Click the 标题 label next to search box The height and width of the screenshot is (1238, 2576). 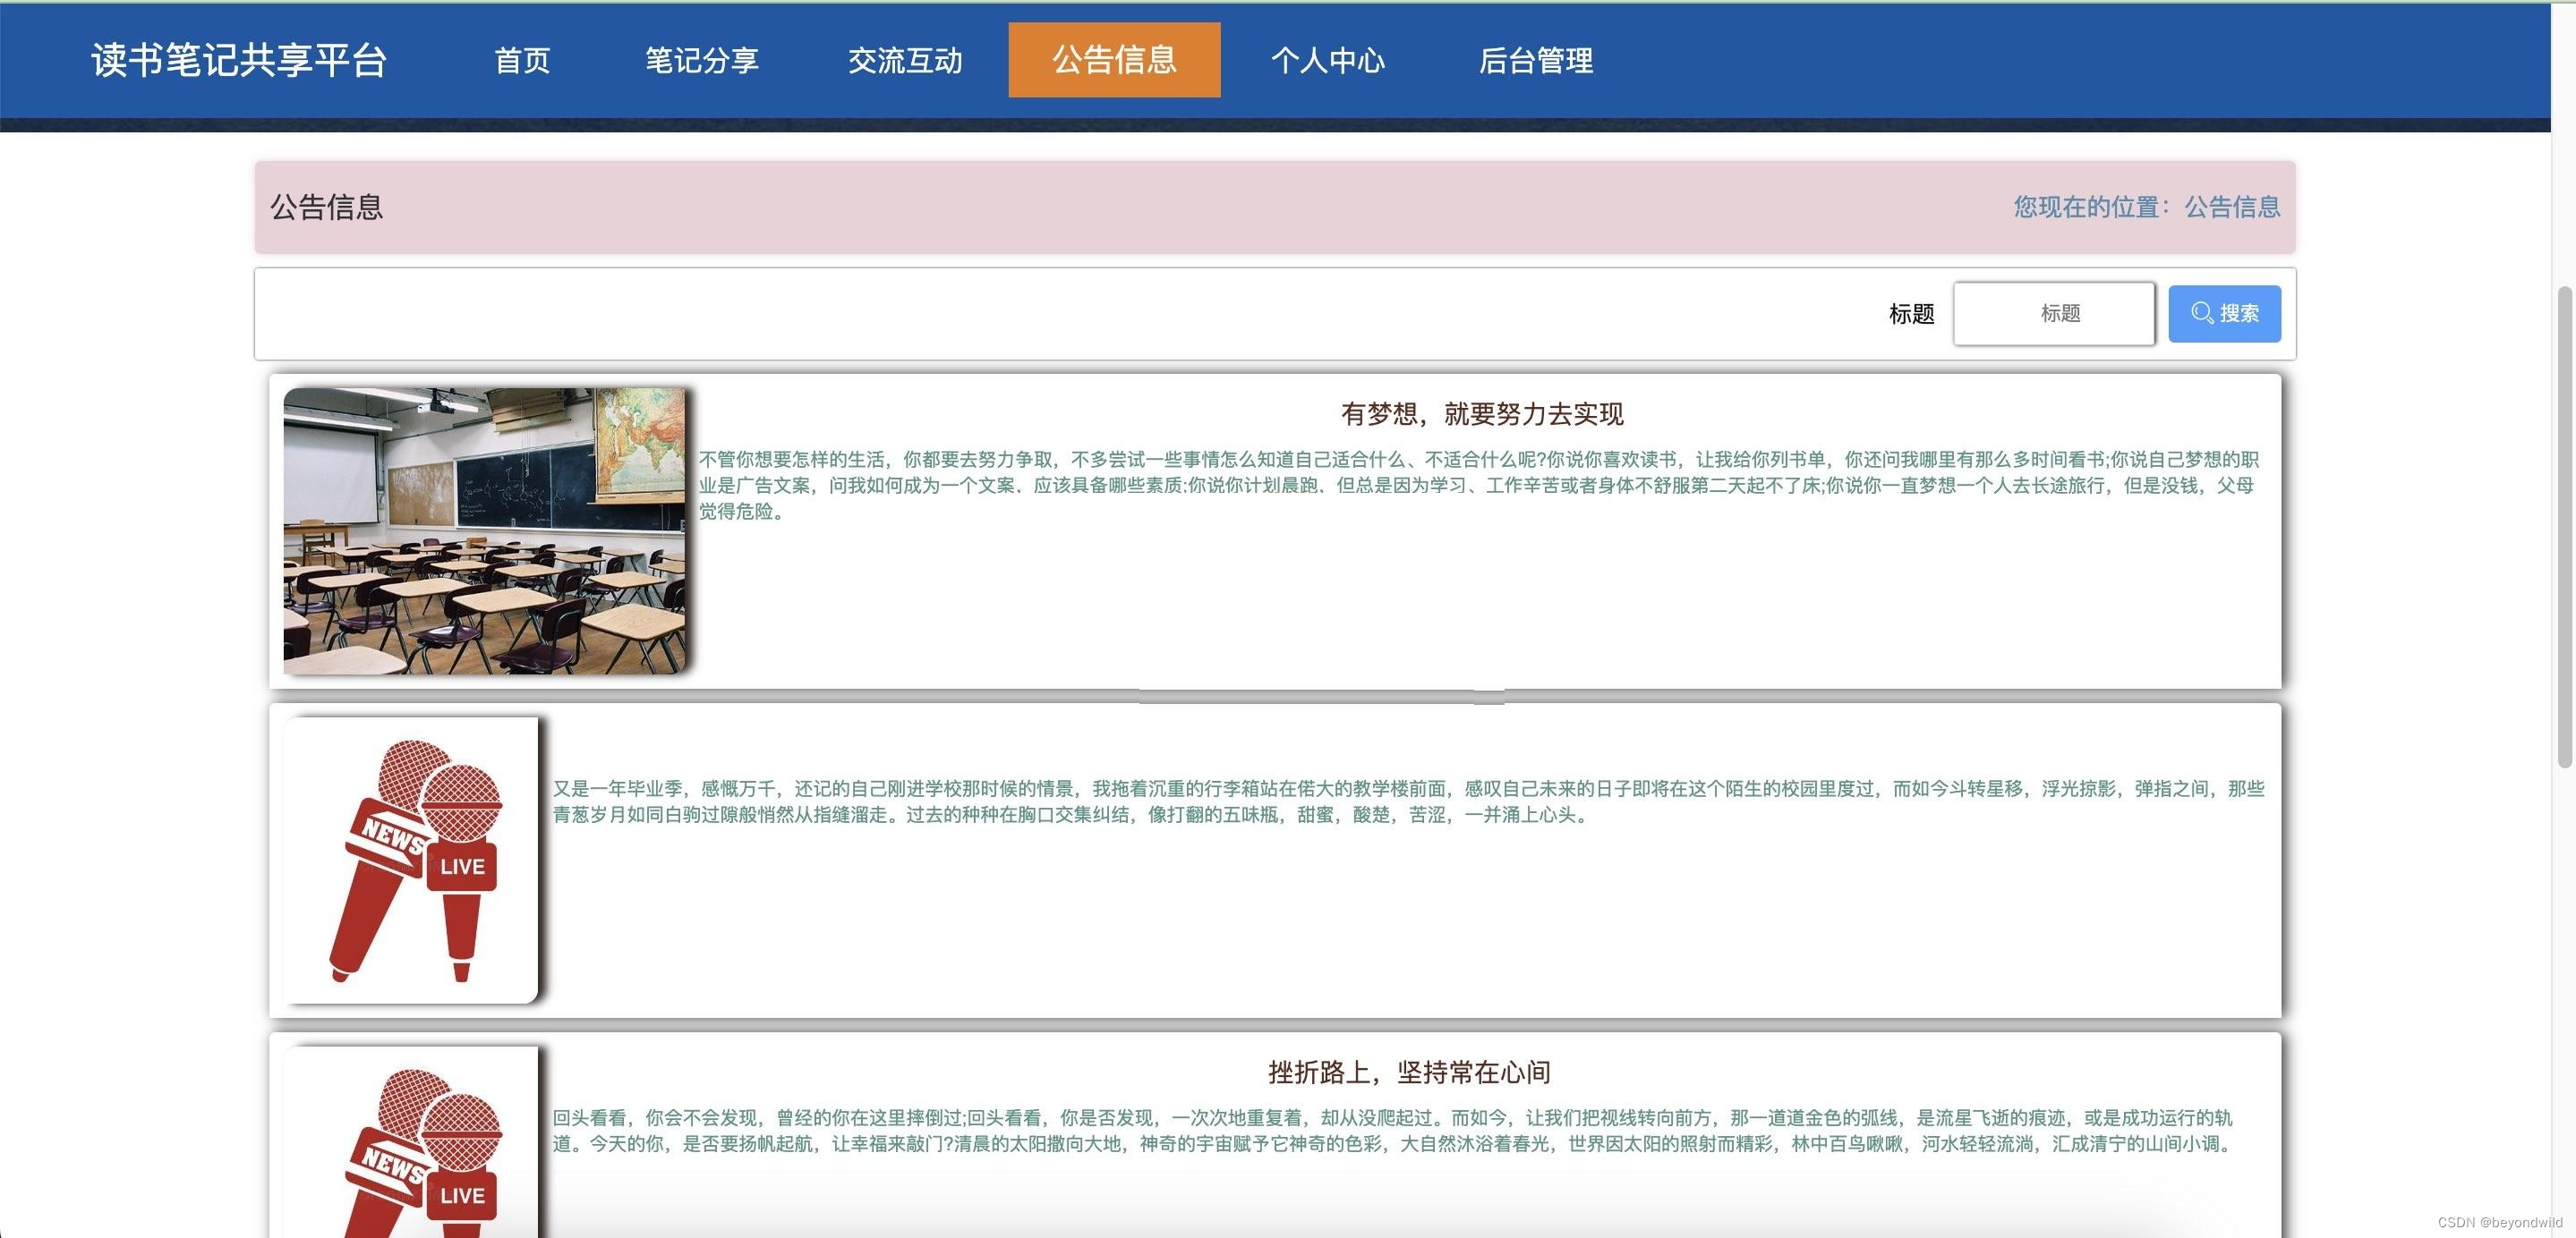pos(1910,313)
